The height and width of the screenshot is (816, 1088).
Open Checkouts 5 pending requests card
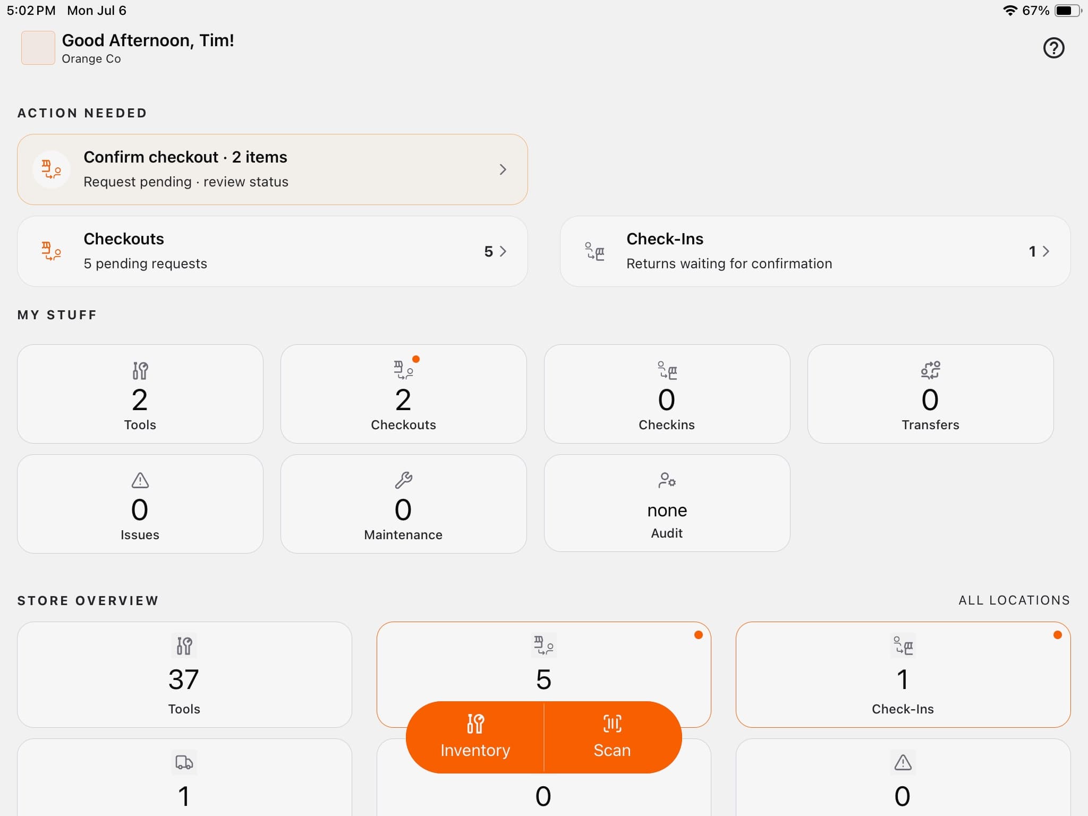pos(272,251)
